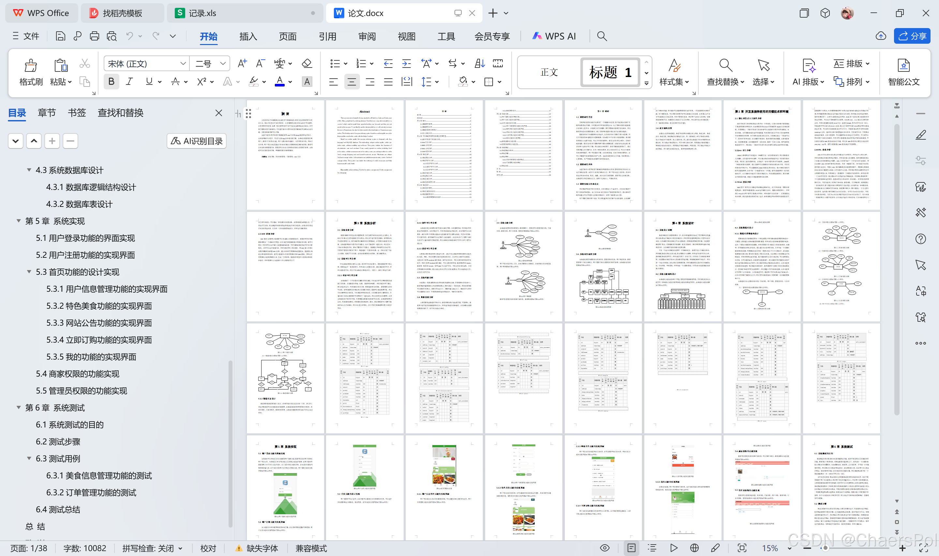This screenshot has width=939, height=556.
Task: Open the search magnifier icon in the menu bar
Action: coord(602,36)
